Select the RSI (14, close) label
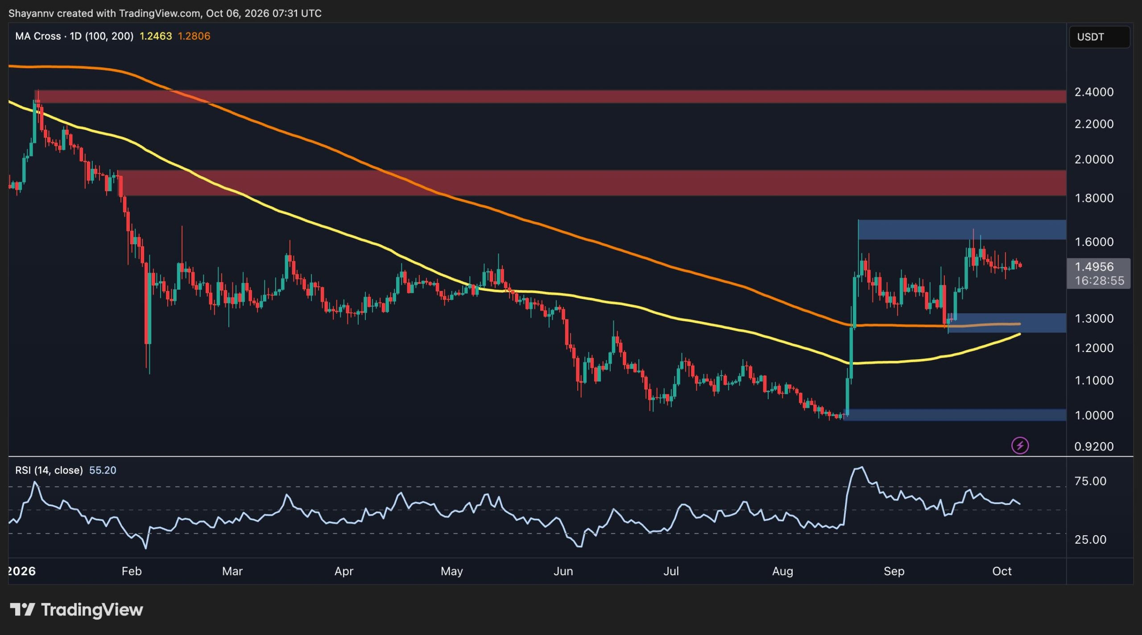This screenshot has height=635, width=1142. (x=49, y=470)
